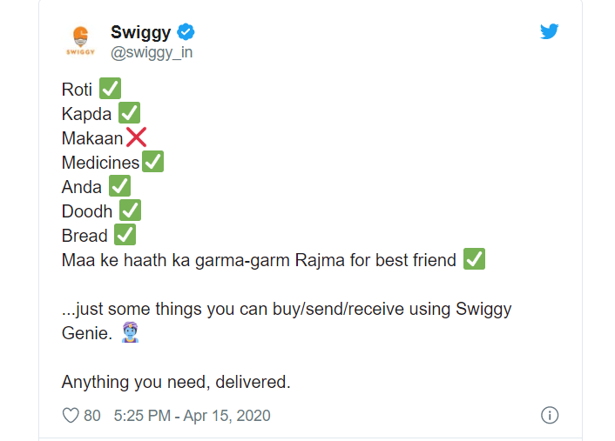Image resolution: width=615 pixels, height=441 pixels.
Task: Click the red cross beside Makaan
Action: (136, 137)
